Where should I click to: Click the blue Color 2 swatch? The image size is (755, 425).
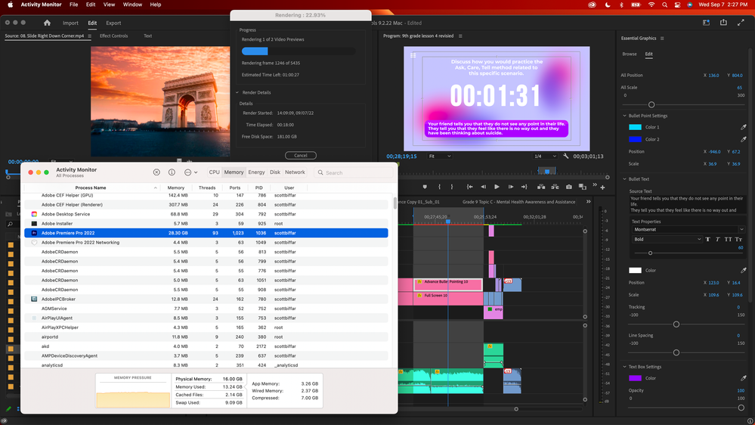tap(635, 139)
